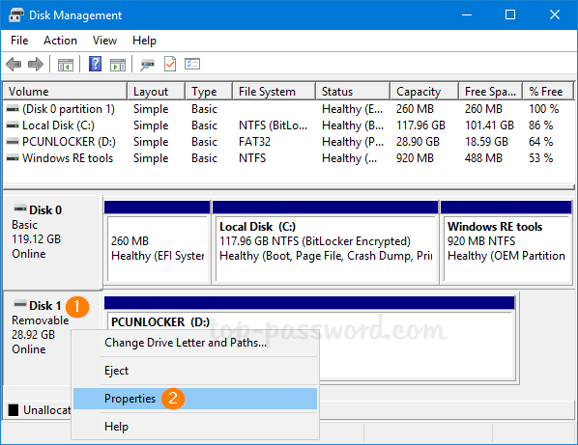The image size is (578, 445).
Task: Click the Forward arrow toolbar icon
Action: tap(36, 65)
